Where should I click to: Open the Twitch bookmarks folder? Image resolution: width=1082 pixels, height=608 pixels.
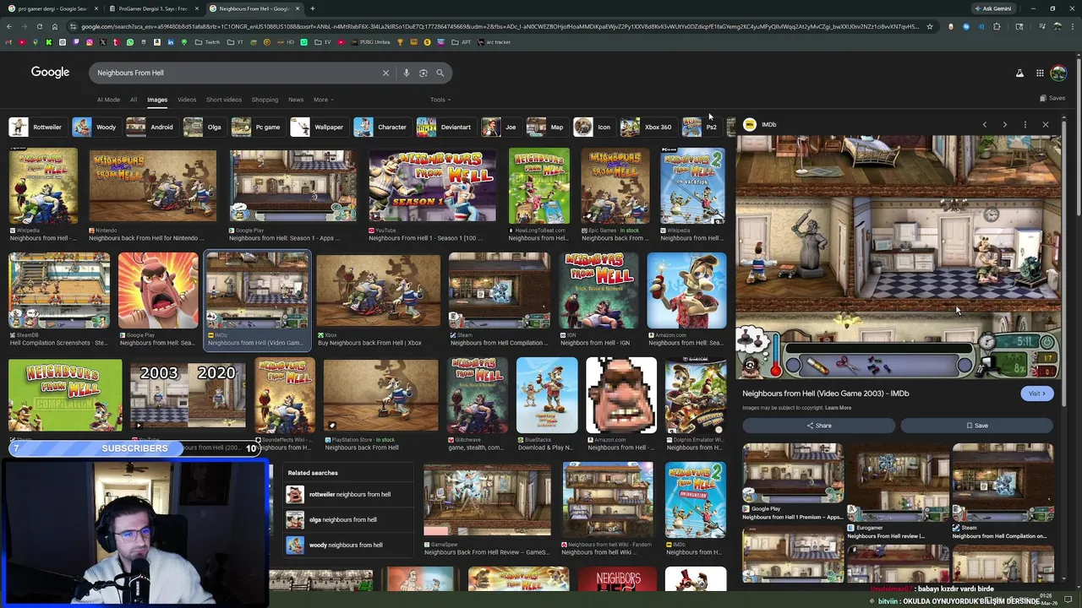point(208,42)
